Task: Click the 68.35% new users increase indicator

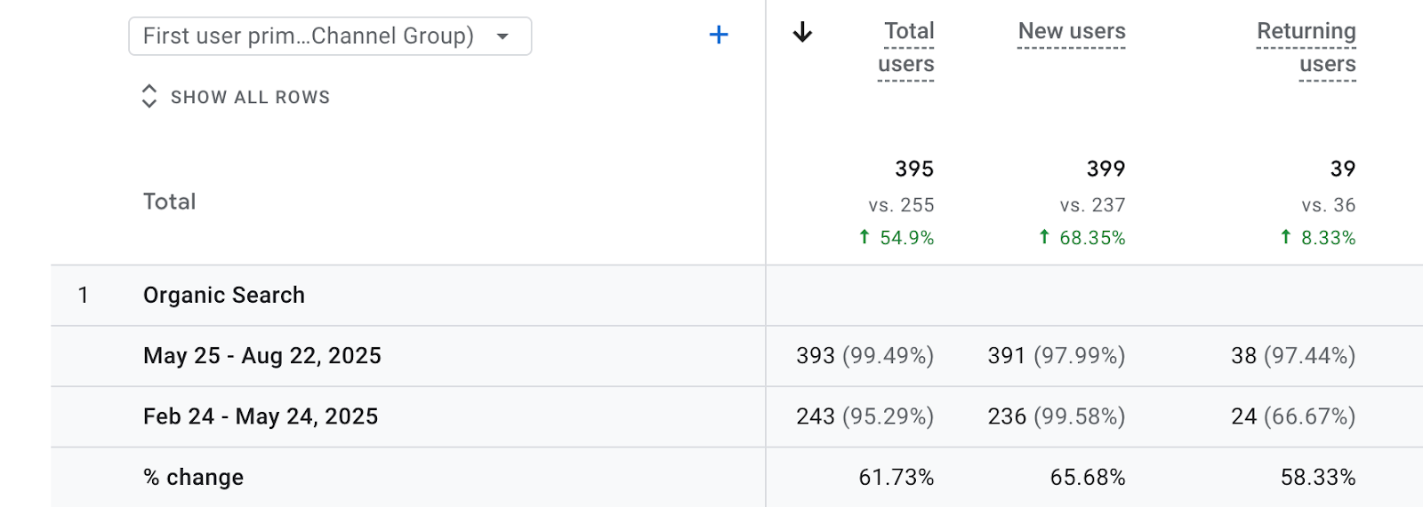Action: coord(1082,238)
